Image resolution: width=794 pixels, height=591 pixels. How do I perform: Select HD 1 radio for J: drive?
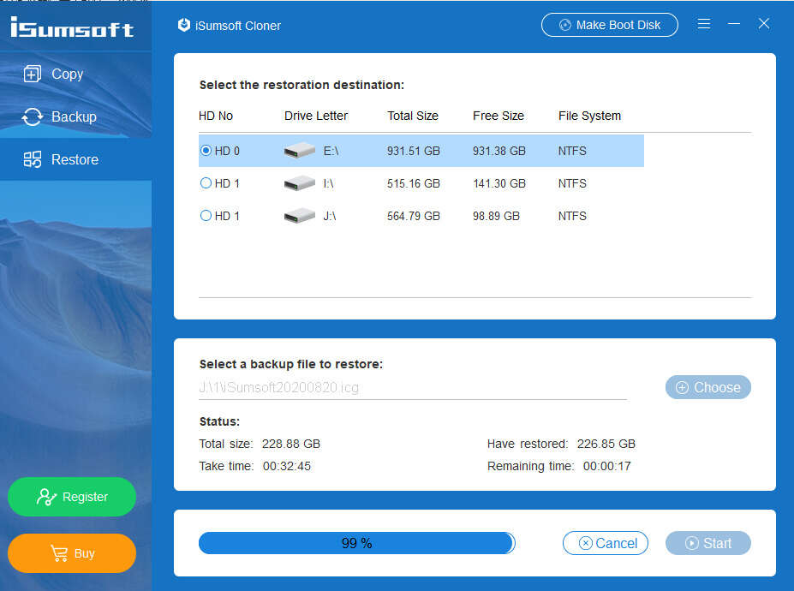click(206, 216)
